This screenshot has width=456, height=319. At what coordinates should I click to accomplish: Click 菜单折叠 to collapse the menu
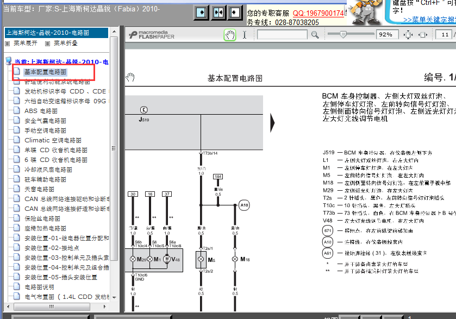(65, 43)
